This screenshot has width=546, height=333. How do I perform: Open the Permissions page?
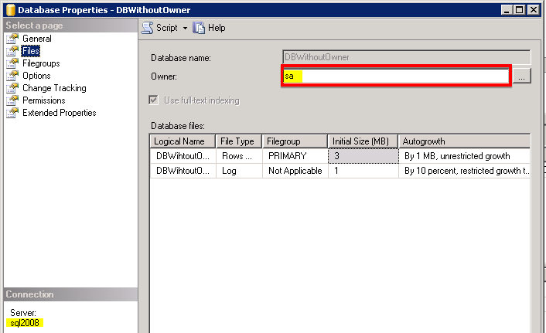[x=44, y=100]
